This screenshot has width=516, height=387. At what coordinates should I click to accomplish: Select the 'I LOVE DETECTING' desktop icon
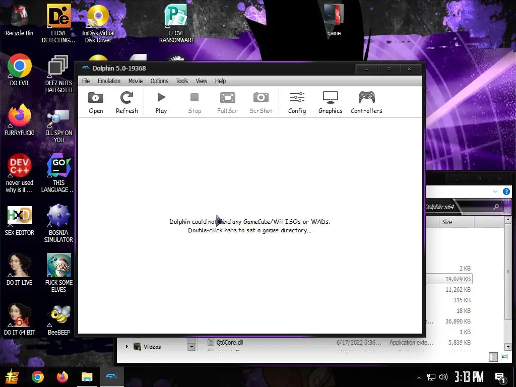click(x=58, y=24)
